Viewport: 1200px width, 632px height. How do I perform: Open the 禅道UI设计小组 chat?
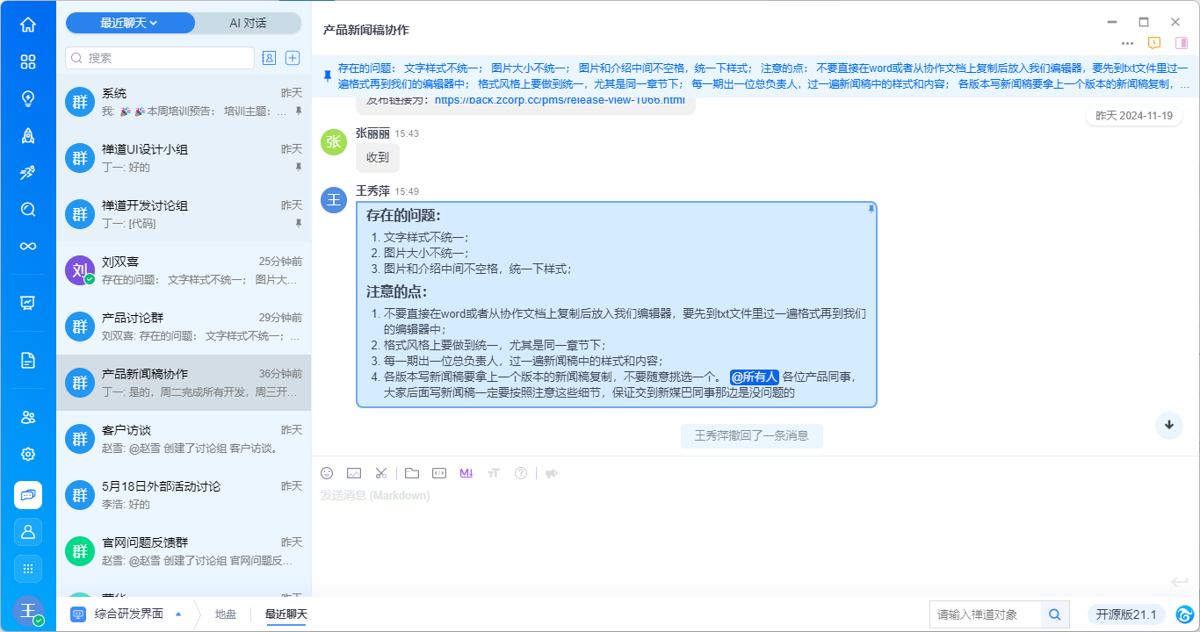click(x=184, y=158)
